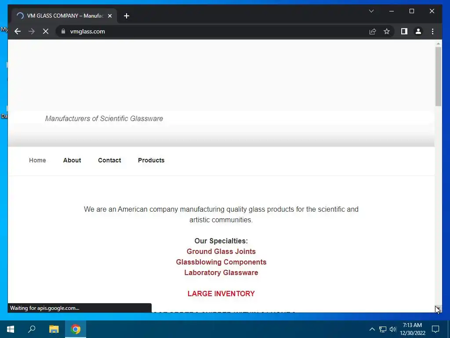This screenshot has height=338, width=450.
Task: Follow the Glassblowing Components link
Action: pyautogui.click(x=221, y=262)
